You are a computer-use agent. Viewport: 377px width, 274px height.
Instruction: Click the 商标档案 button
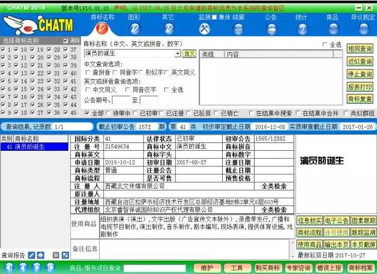[360, 268]
